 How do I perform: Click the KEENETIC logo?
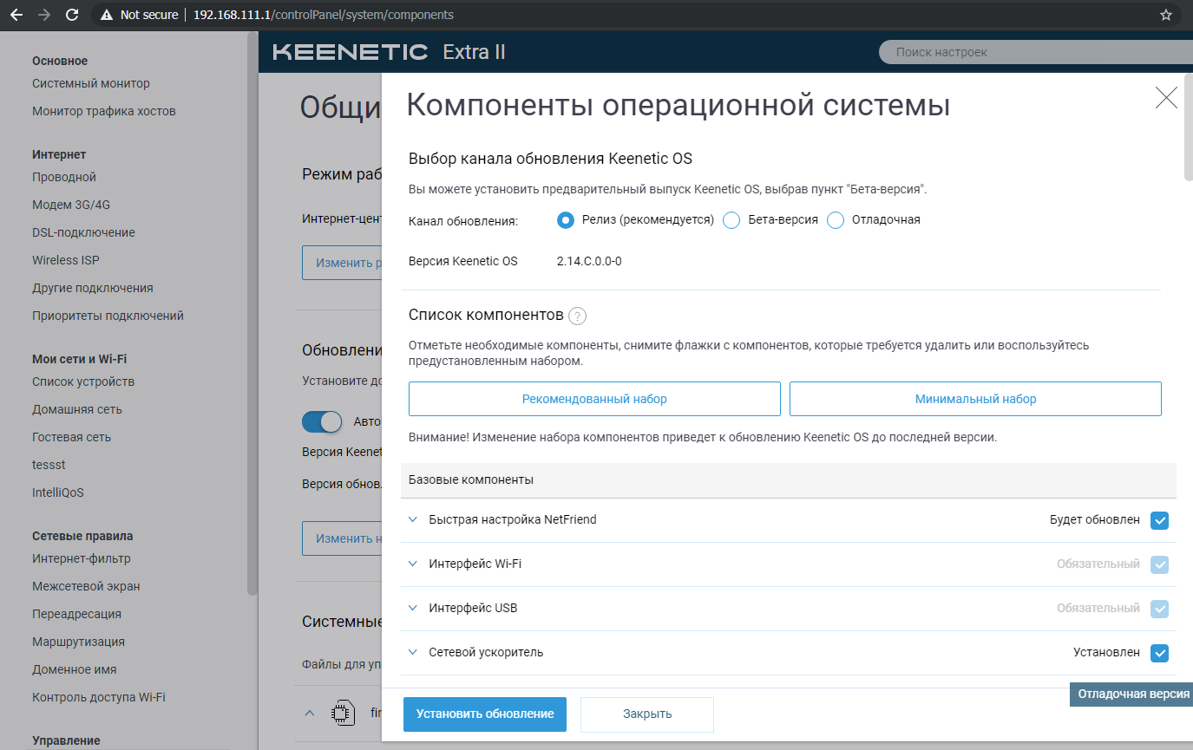click(x=351, y=52)
